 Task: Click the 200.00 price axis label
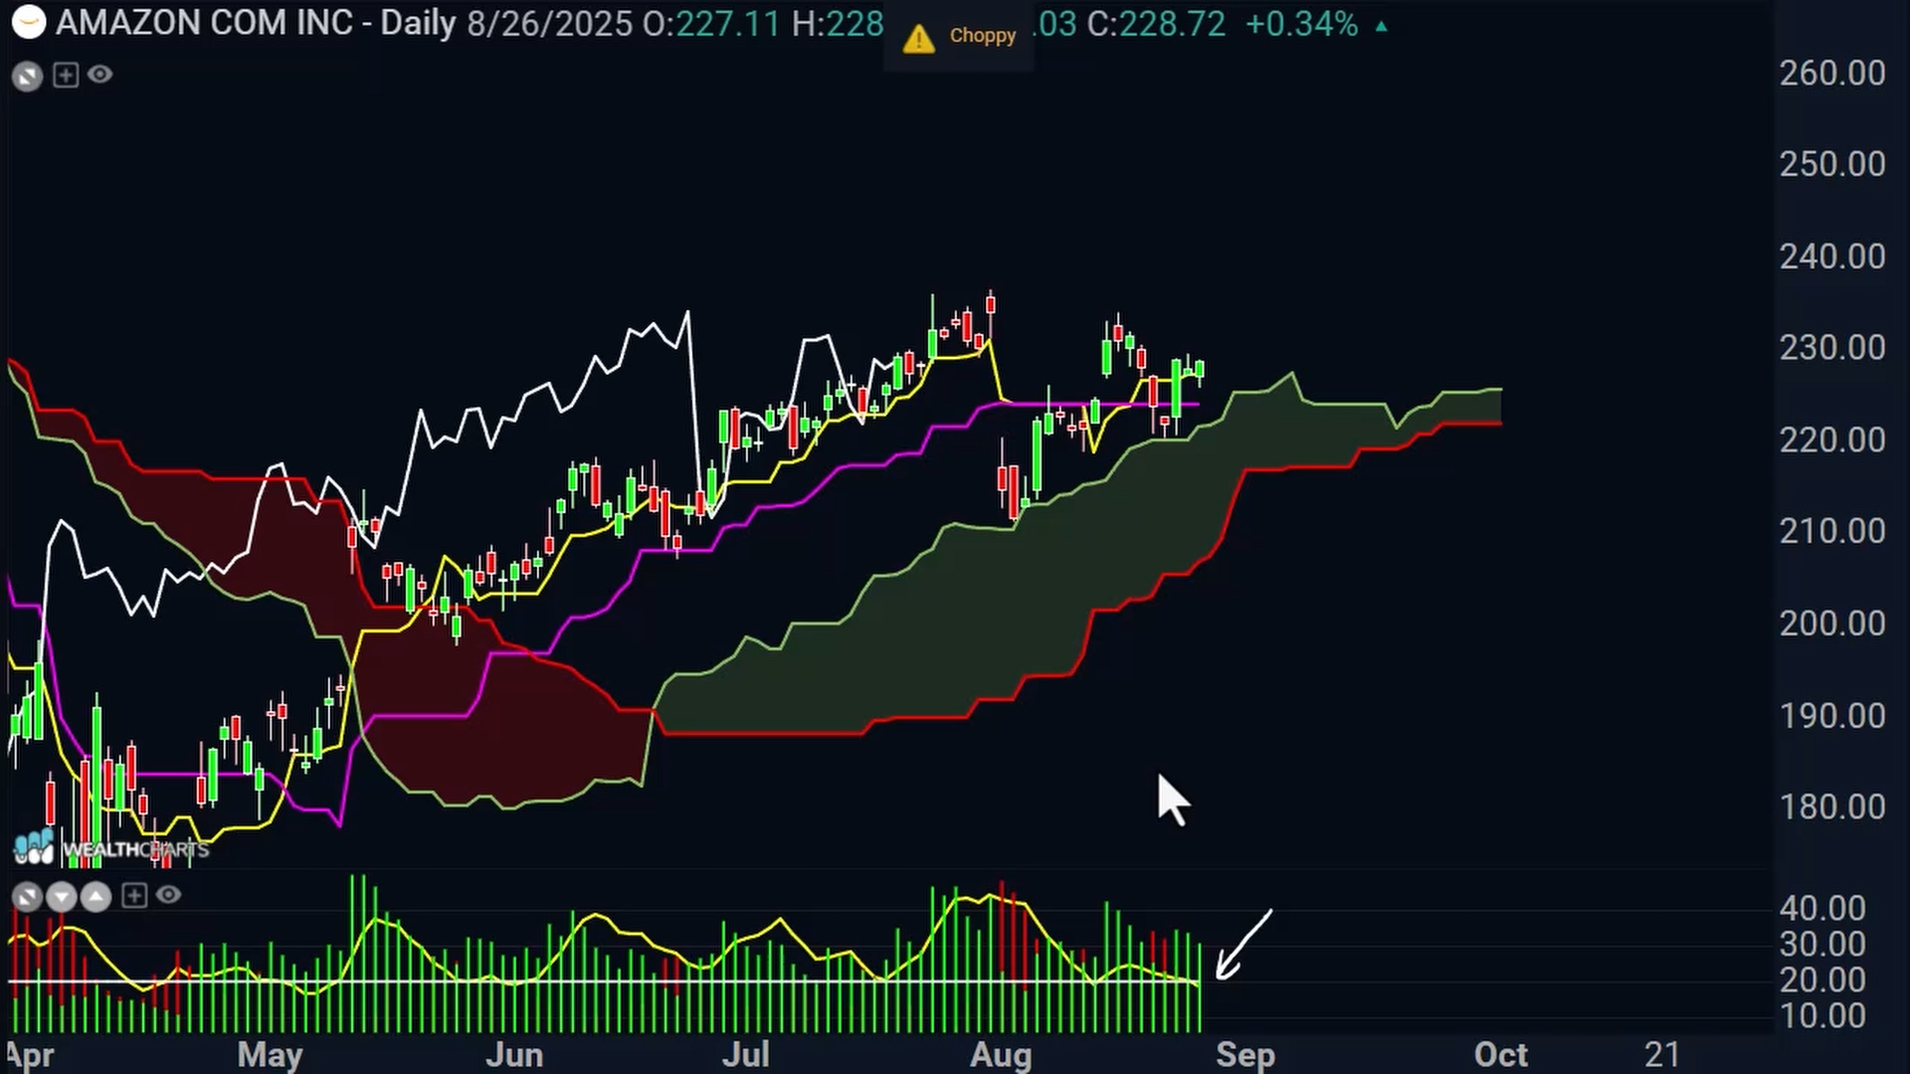(x=1832, y=624)
